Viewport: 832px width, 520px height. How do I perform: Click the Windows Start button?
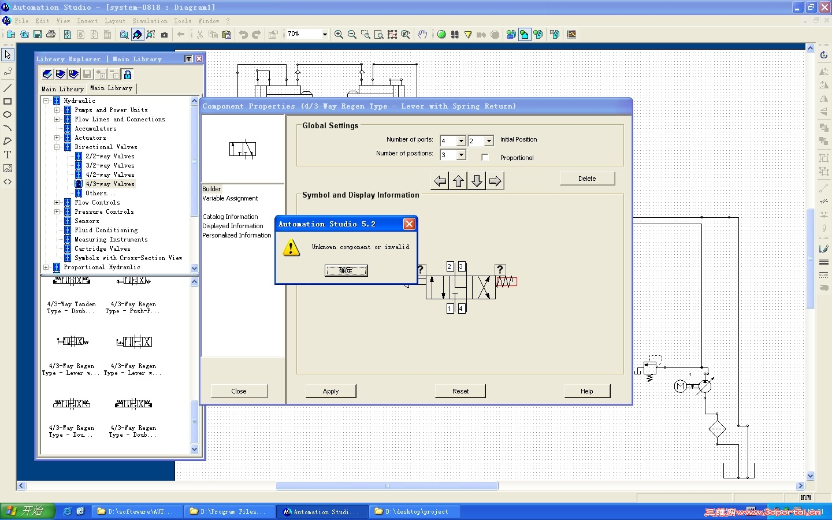pyautogui.click(x=28, y=511)
